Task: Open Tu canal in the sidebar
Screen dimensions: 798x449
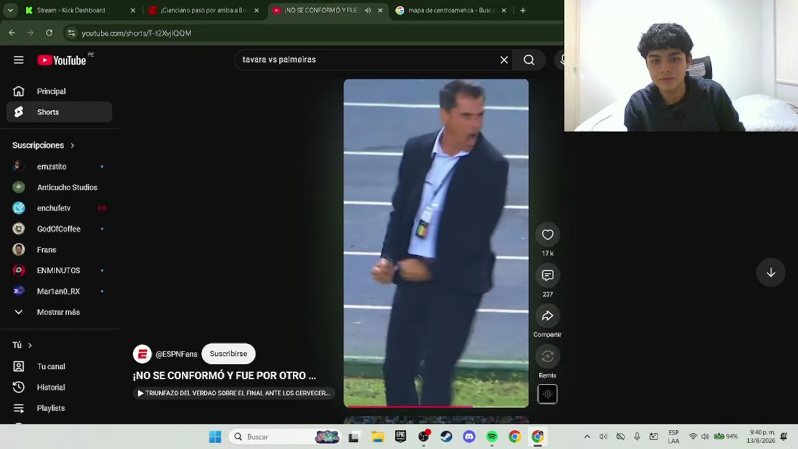Action: pyautogui.click(x=59, y=367)
